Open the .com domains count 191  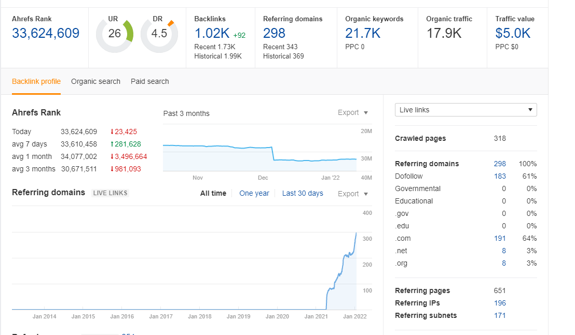(x=500, y=239)
